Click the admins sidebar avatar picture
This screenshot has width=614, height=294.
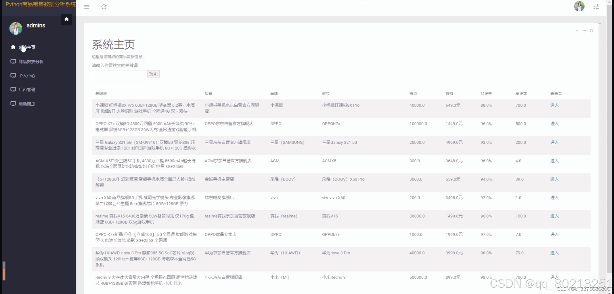[16, 28]
